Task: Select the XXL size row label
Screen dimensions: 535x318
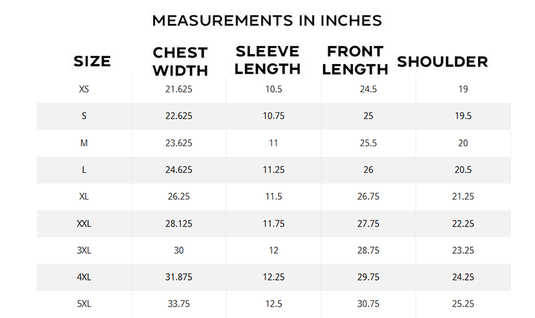Action: [x=84, y=224]
